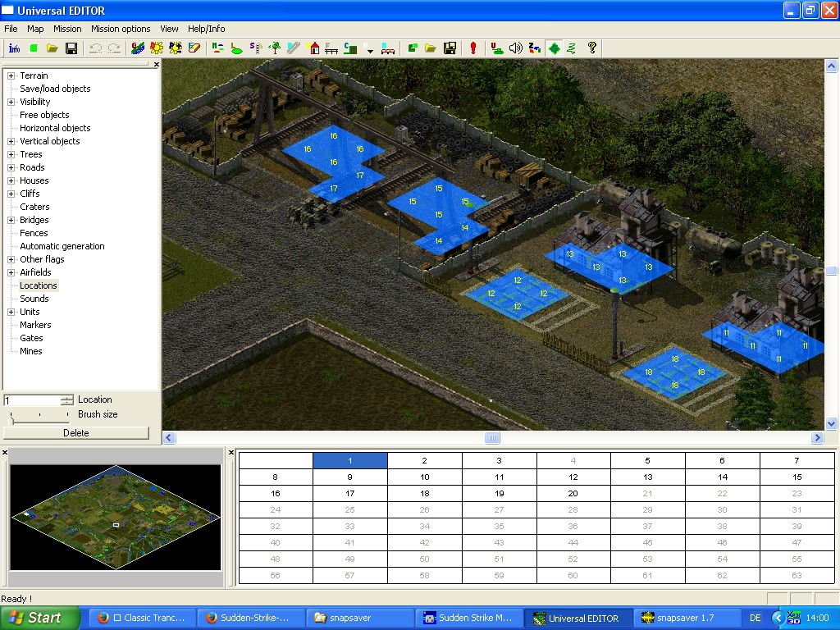Click the map's vertical scroll down arrow
The height and width of the screenshot is (630, 840).
tap(832, 424)
